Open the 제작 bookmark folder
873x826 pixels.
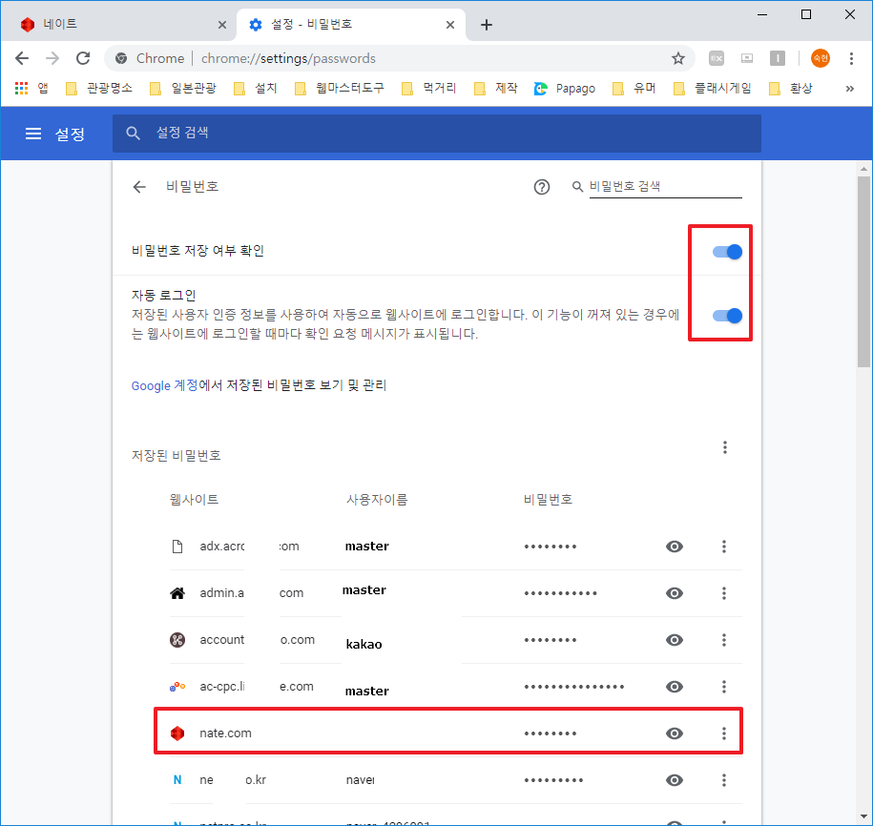[495, 88]
